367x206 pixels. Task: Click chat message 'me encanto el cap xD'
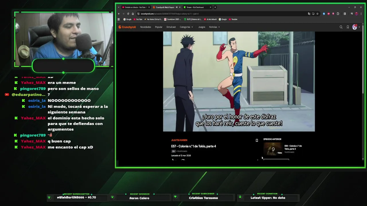click(x=70, y=147)
